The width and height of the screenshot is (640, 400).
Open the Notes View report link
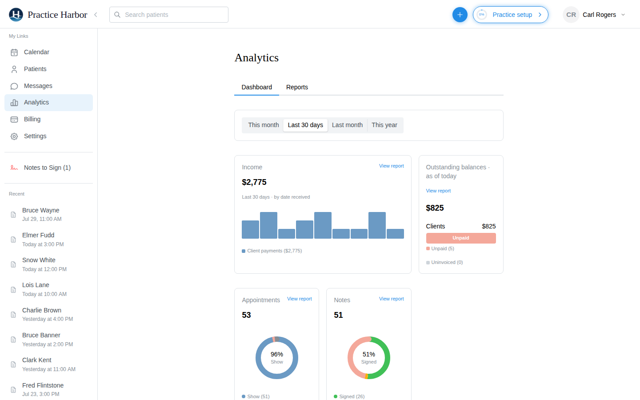click(x=392, y=299)
